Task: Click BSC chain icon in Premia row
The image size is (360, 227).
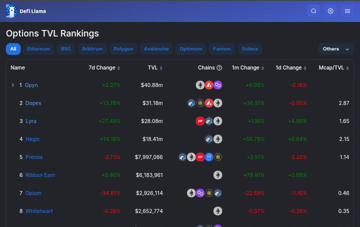Action: (217, 157)
